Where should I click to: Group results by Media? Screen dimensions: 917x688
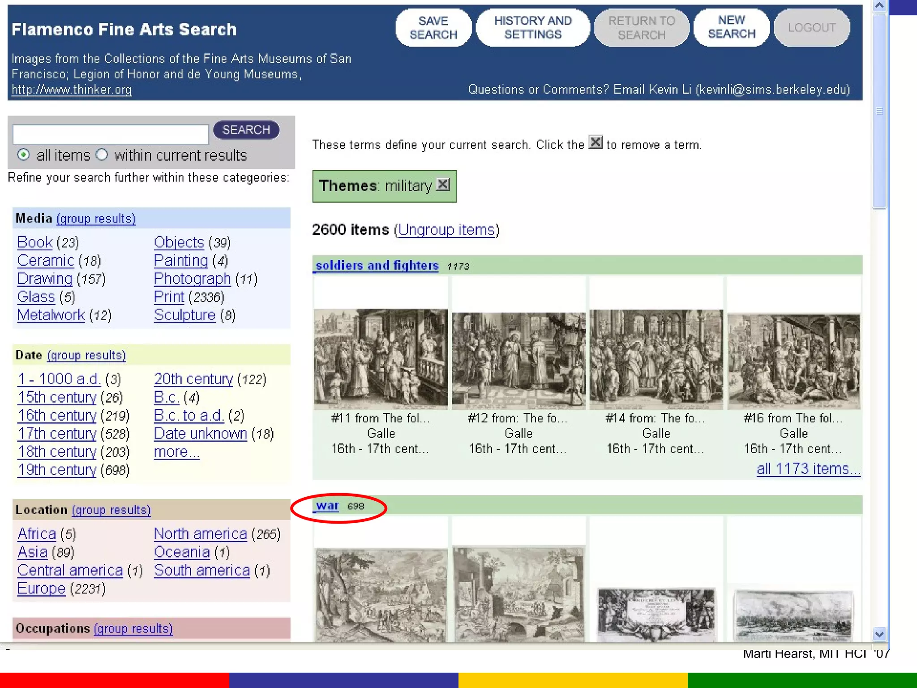(x=96, y=219)
